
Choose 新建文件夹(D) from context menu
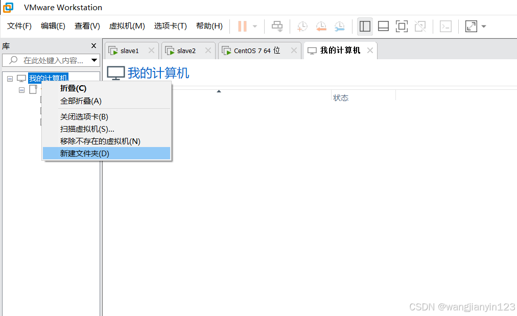(x=106, y=153)
